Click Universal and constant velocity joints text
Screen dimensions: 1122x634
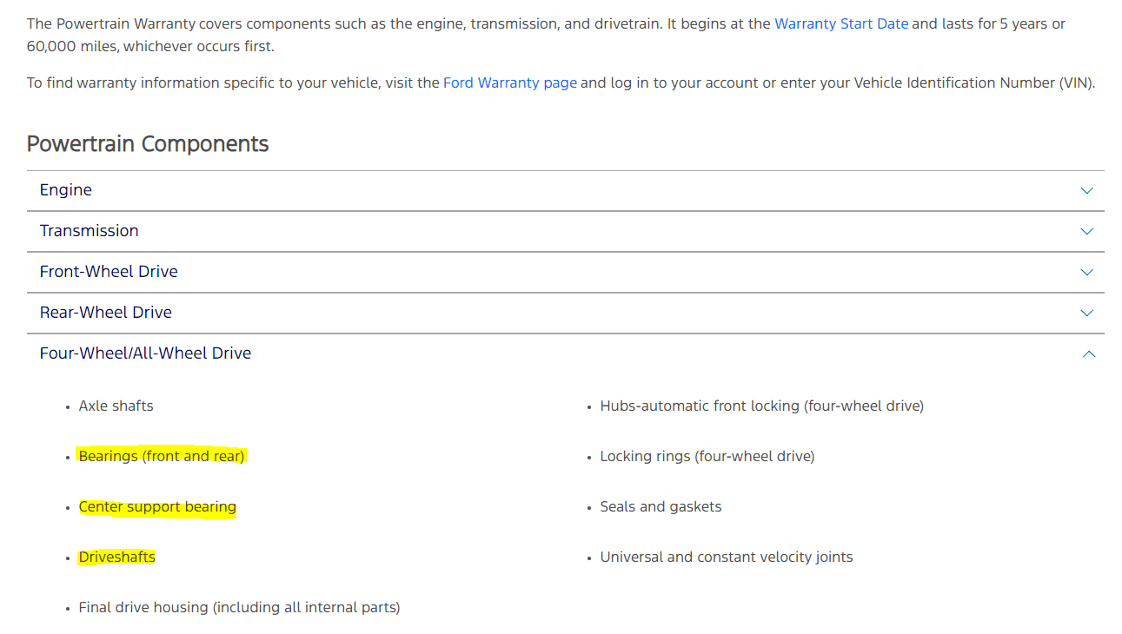(727, 557)
